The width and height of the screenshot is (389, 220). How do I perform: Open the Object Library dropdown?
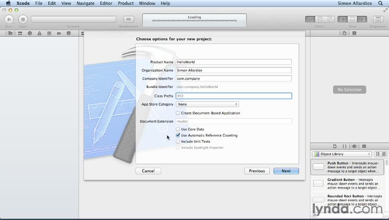pyautogui.click(x=342, y=154)
